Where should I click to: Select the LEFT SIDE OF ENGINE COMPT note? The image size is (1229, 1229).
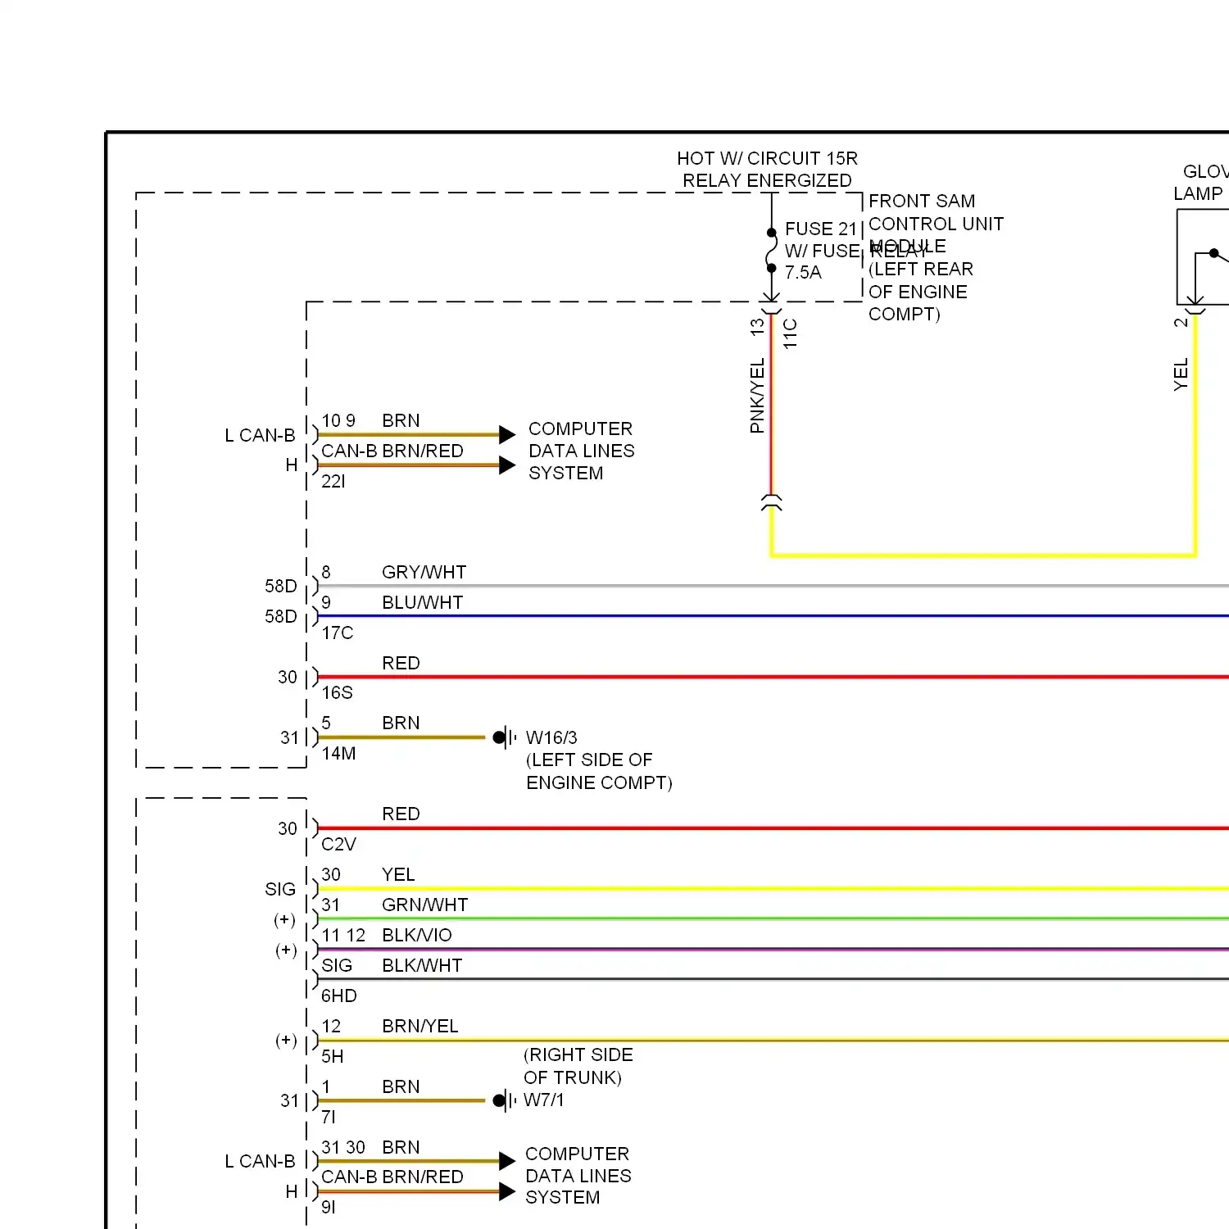pyautogui.click(x=599, y=771)
